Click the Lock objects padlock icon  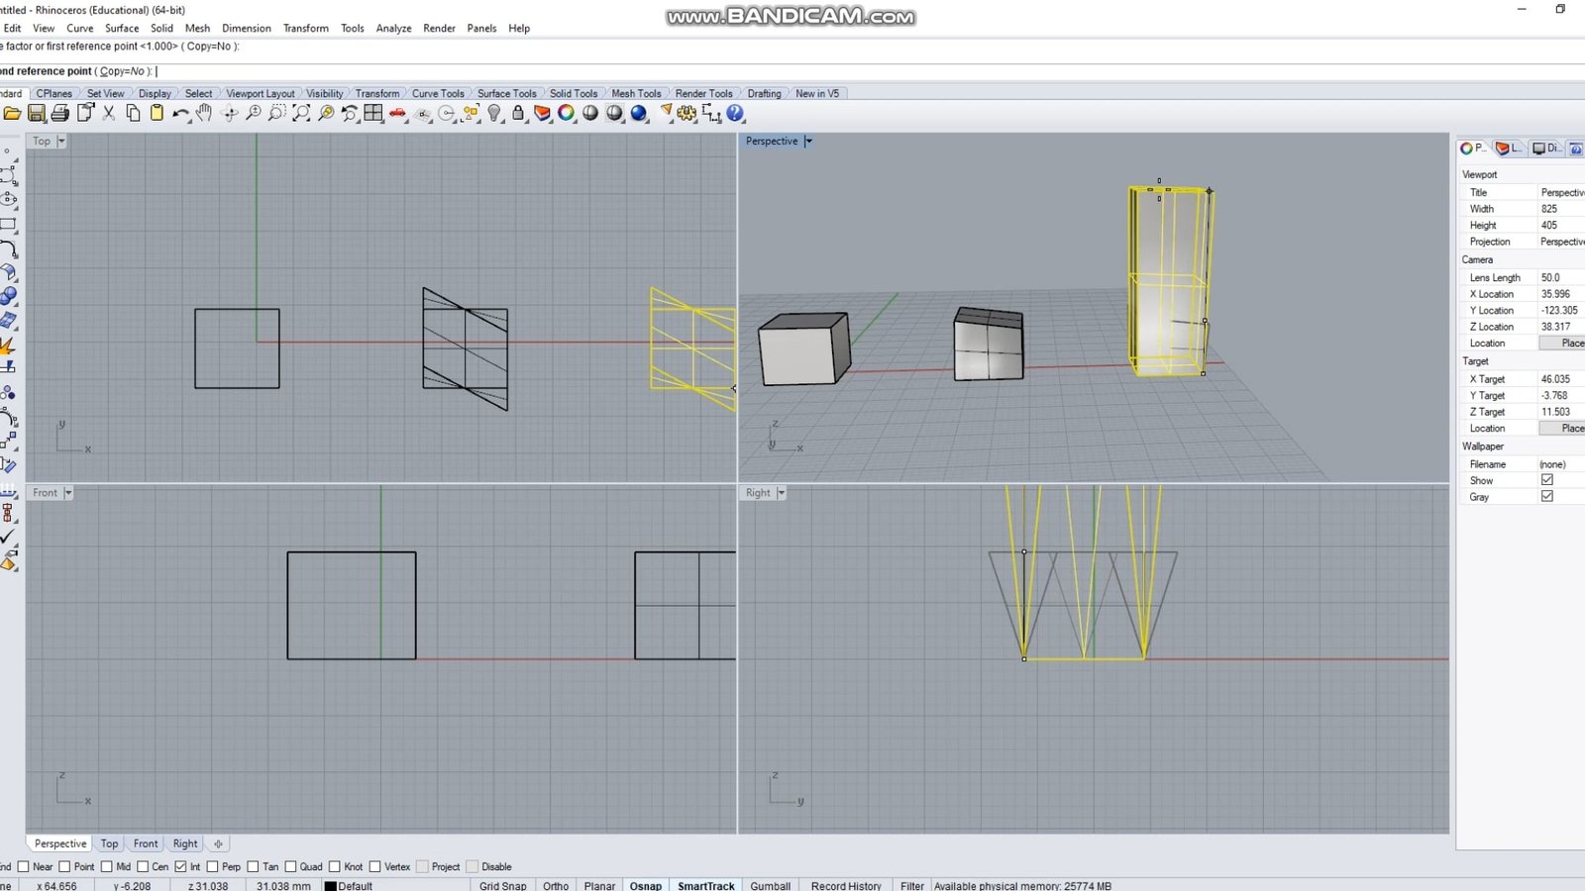coord(518,114)
